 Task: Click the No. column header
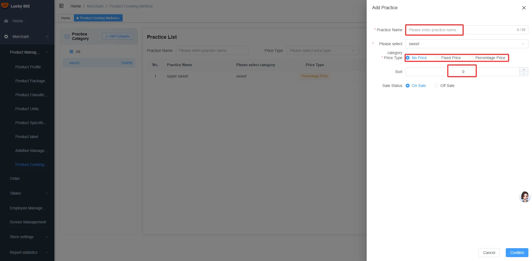155,65
